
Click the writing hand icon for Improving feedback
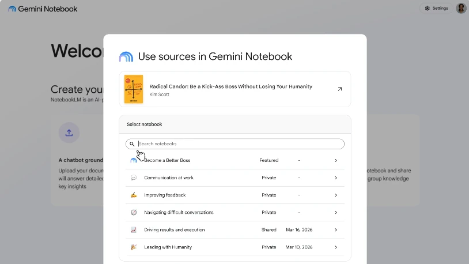coord(134,195)
